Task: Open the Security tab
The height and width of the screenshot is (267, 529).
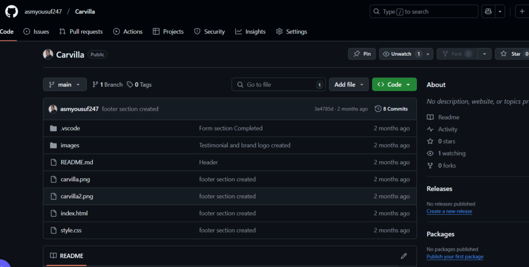Action: point(209,32)
